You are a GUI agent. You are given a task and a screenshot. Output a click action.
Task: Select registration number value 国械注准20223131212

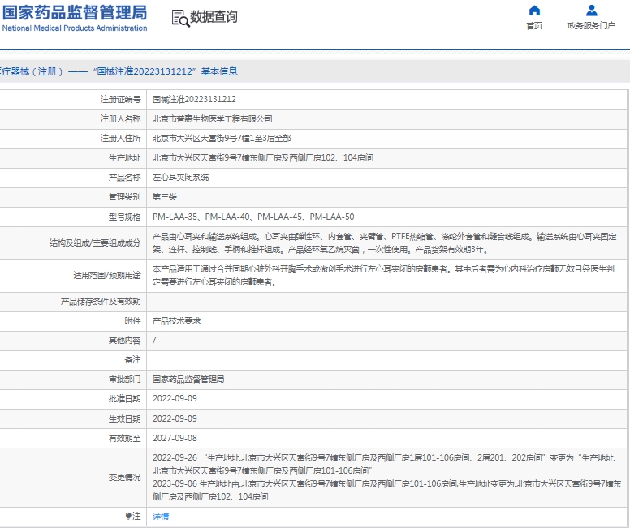pyautogui.click(x=195, y=100)
